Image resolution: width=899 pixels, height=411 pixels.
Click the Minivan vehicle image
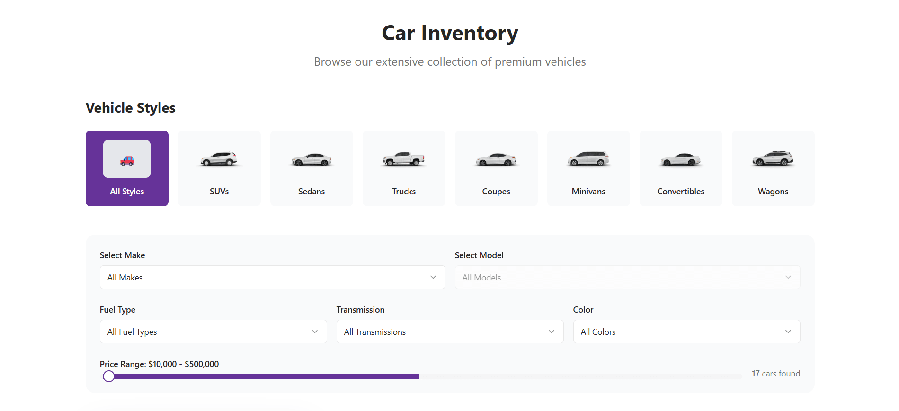click(588, 159)
